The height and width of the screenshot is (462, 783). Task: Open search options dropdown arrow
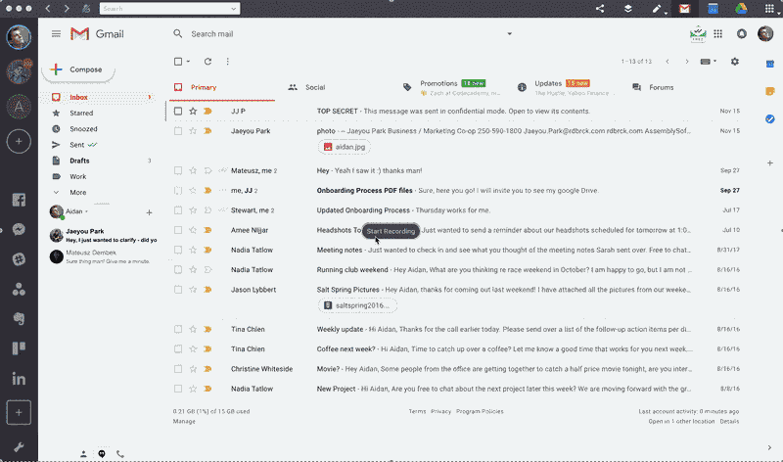pos(509,33)
